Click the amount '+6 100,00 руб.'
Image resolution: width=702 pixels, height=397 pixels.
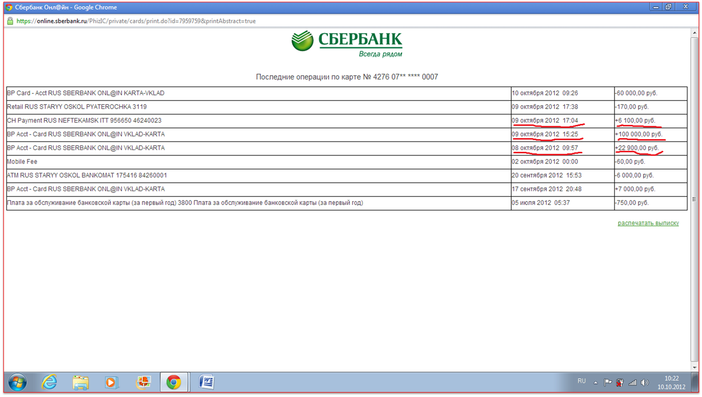coord(635,121)
